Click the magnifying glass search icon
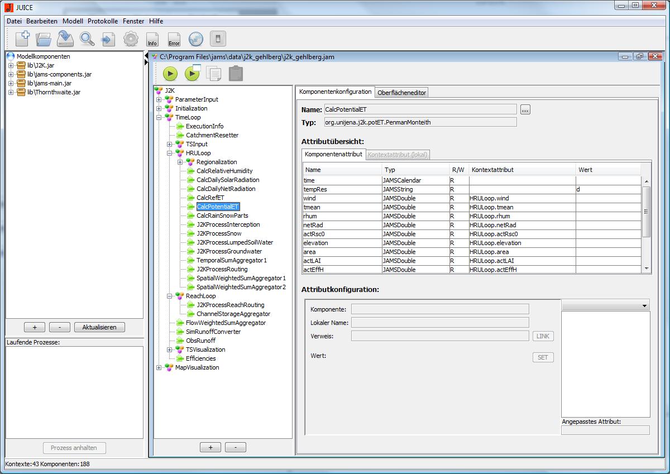Screen dimensions: 670x474 (87, 39)
